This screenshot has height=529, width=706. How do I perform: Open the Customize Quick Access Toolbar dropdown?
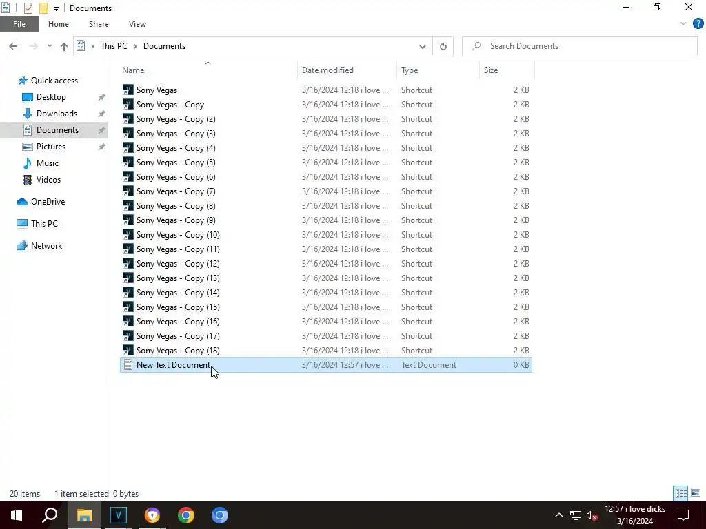[56, 8]
